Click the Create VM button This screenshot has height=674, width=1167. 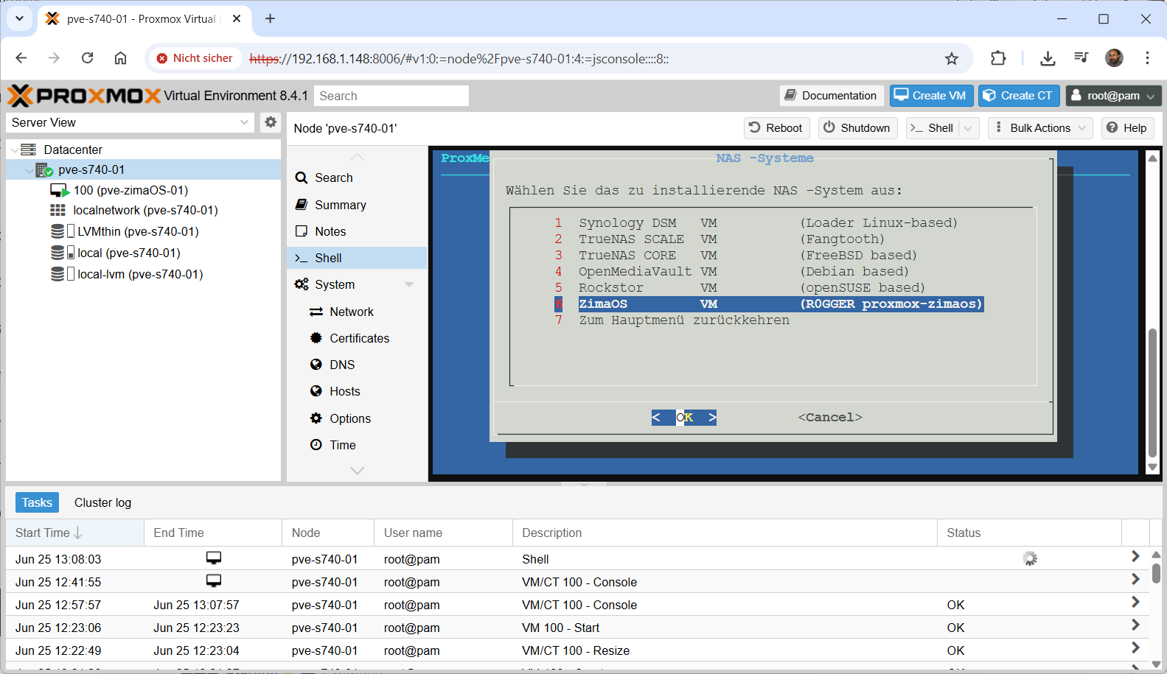[x=931, y=96]
